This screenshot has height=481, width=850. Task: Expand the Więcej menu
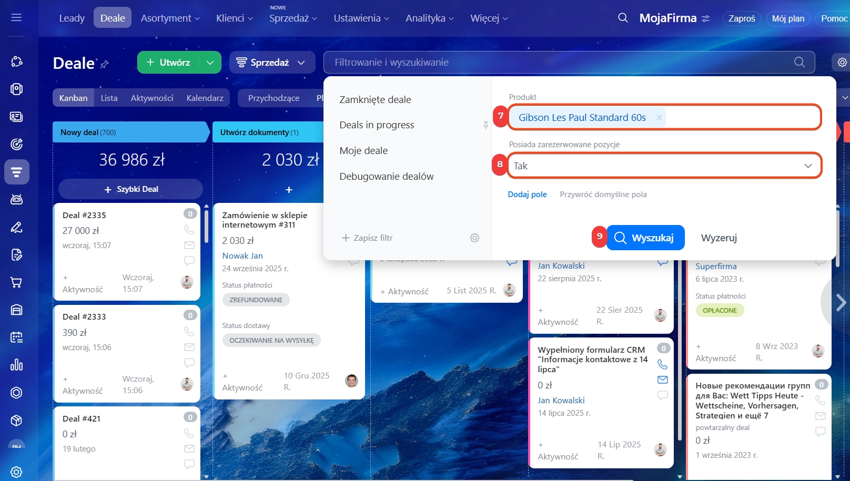click(x=489, y=18)
